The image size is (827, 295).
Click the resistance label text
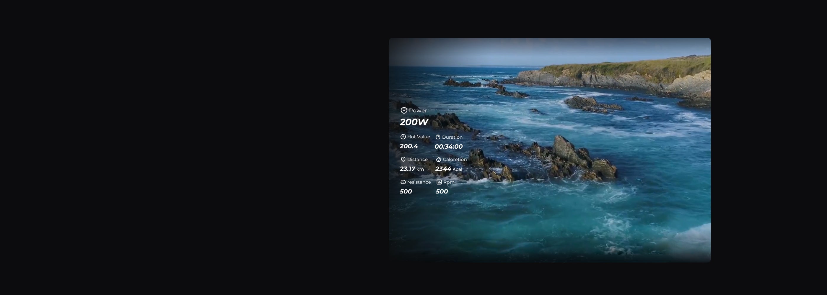[419, 182]
